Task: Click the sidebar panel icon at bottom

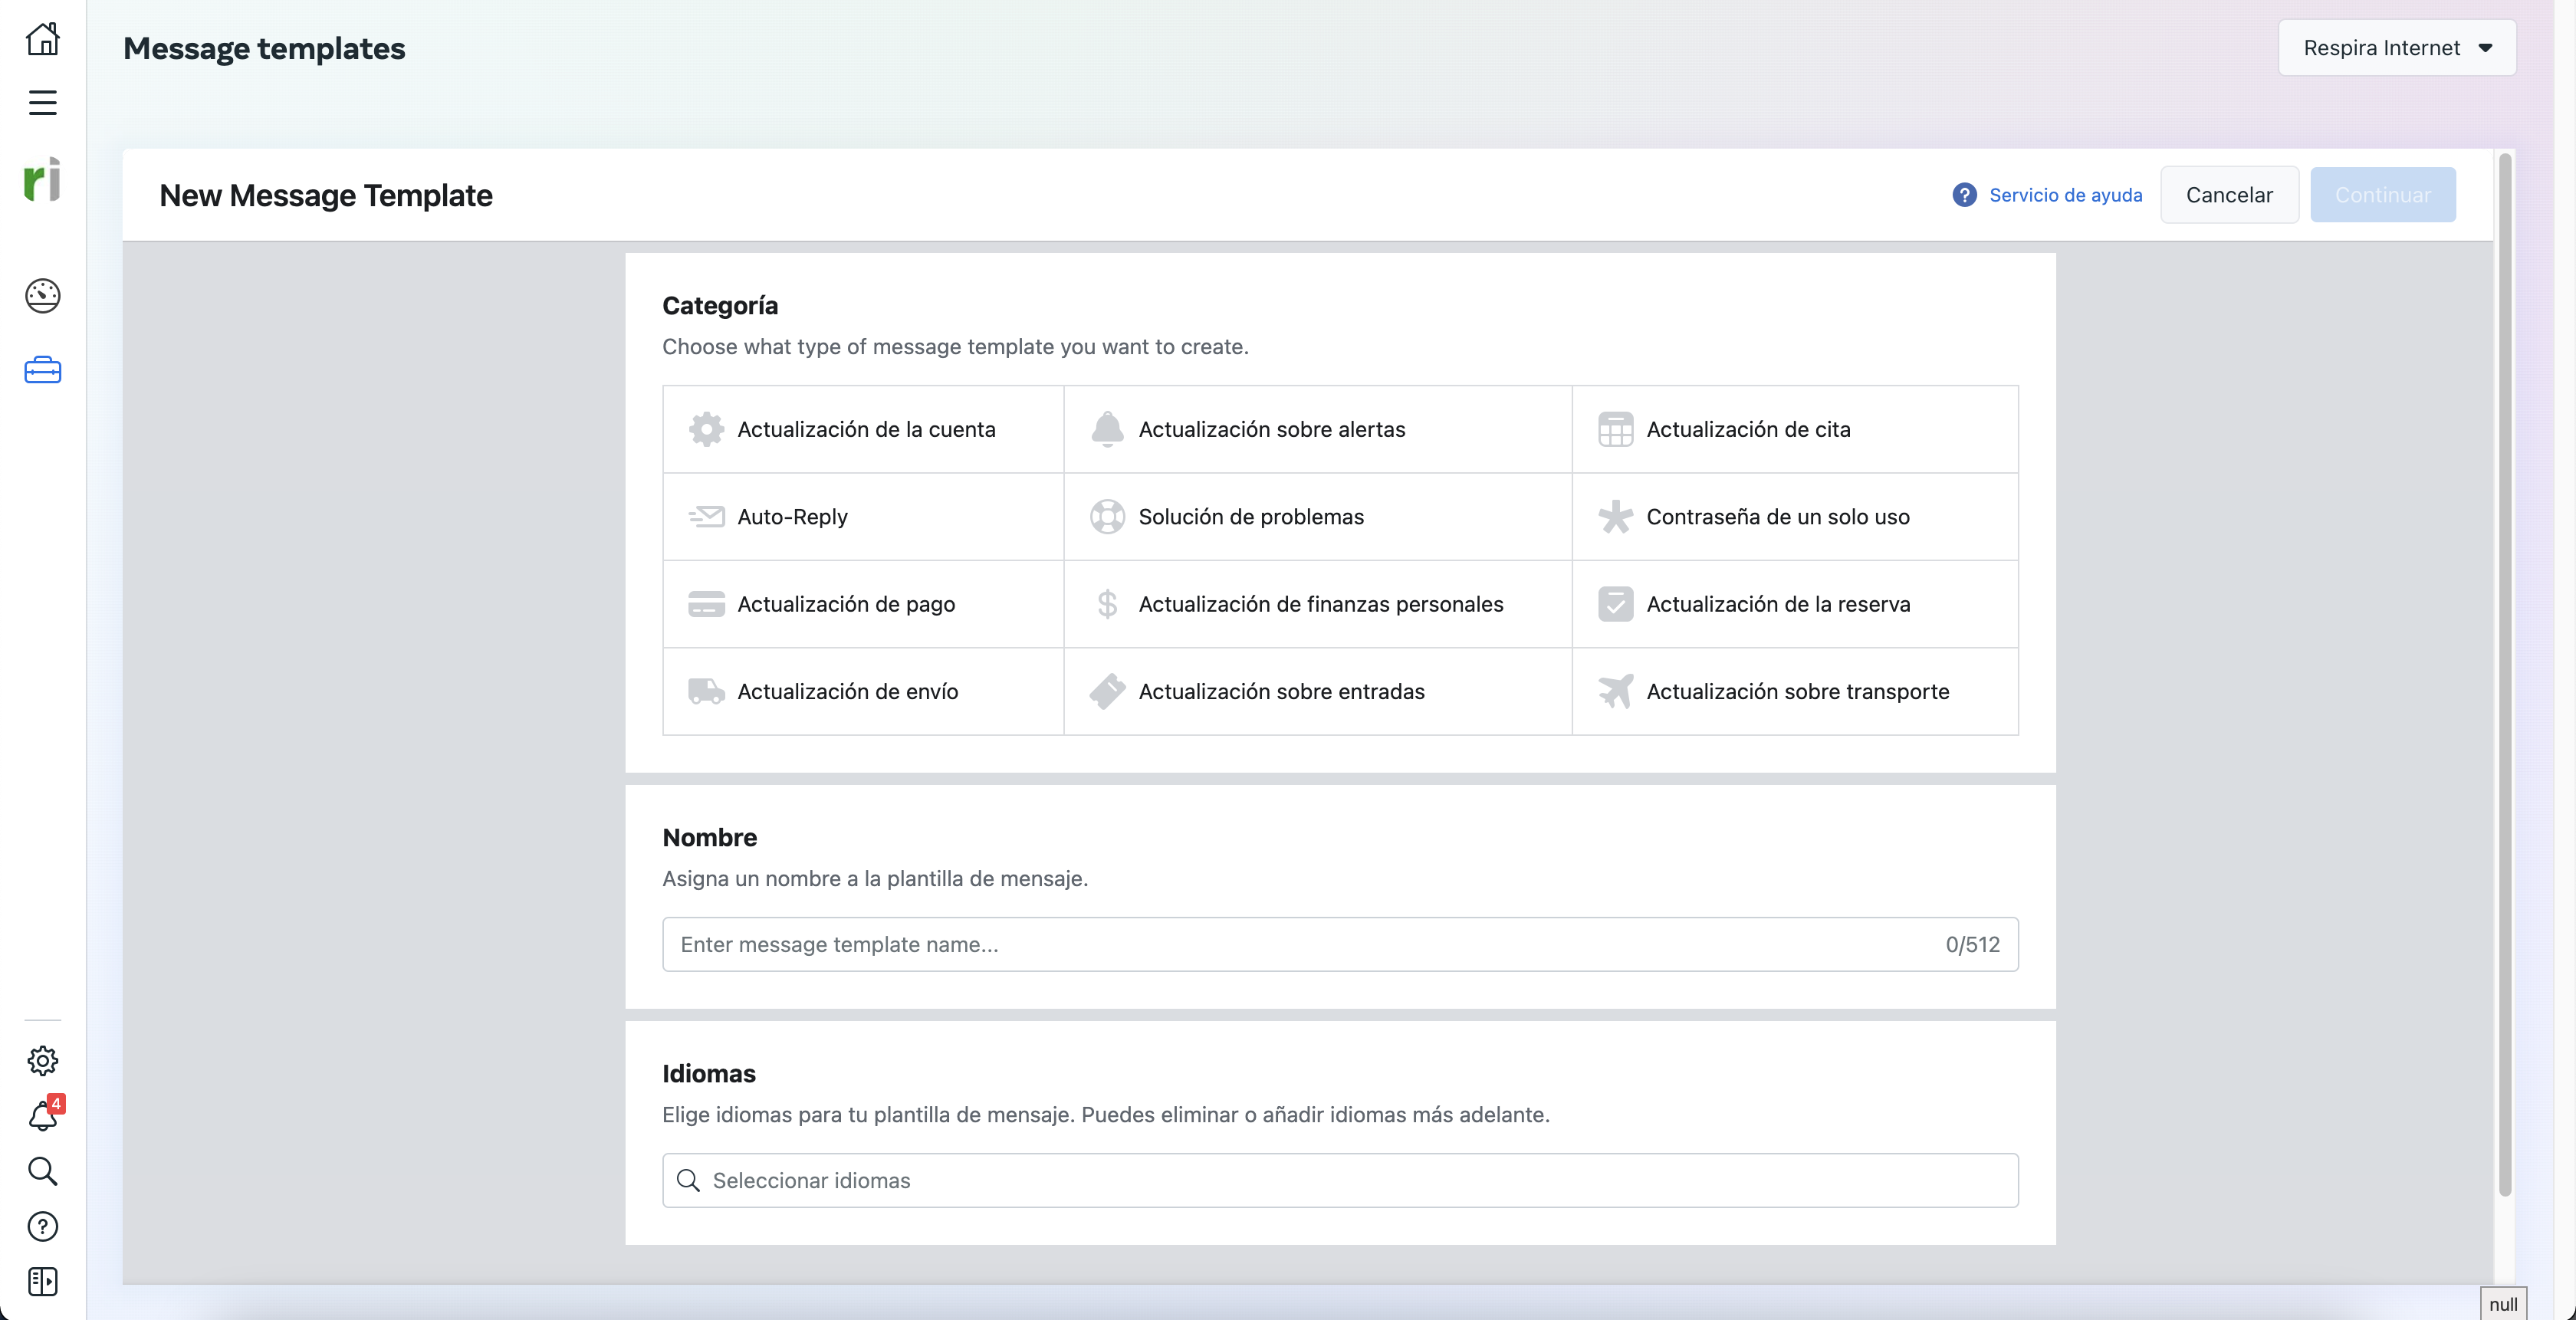Action: [42, 1282]
